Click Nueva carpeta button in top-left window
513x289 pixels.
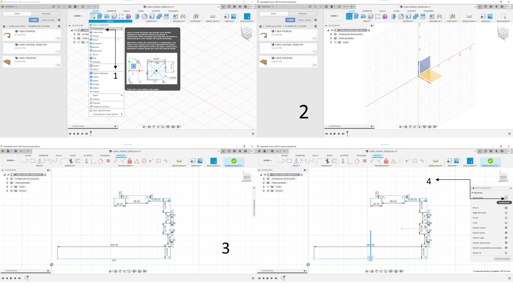[x=48, y=20]
